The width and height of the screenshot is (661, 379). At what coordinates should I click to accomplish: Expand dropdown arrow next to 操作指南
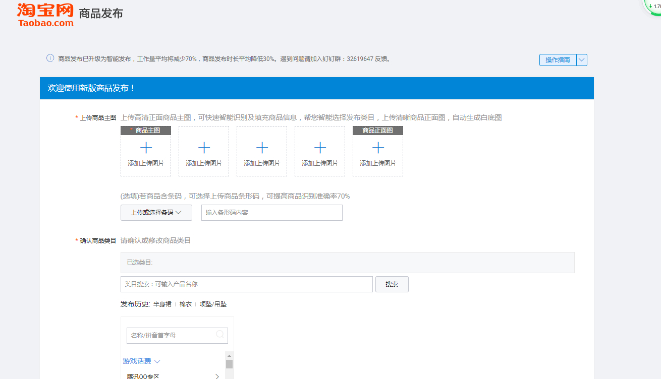click(x=582, y=59)
